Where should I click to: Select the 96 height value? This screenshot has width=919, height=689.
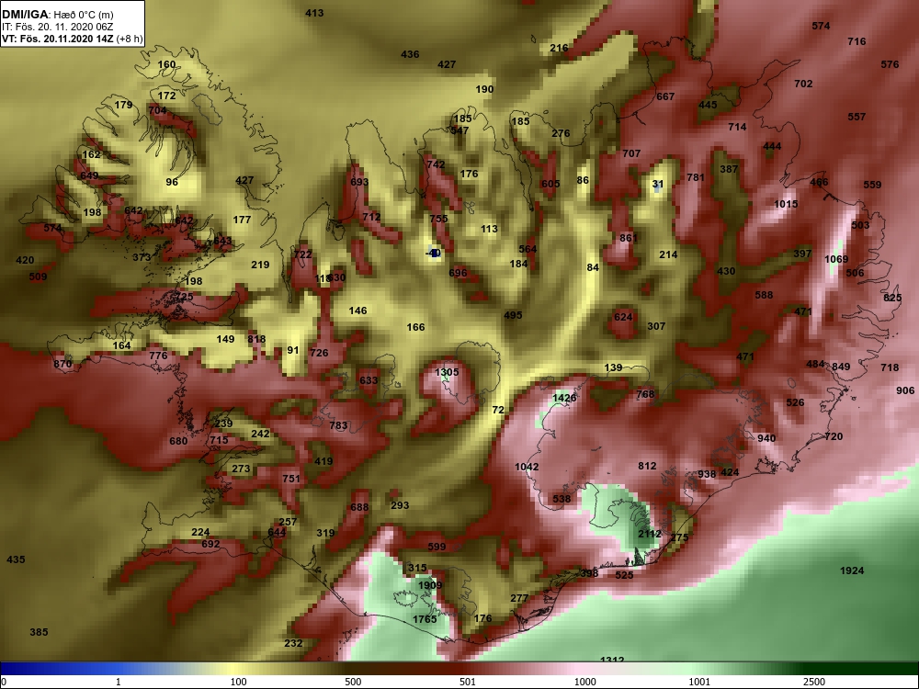tap(172, 182)
